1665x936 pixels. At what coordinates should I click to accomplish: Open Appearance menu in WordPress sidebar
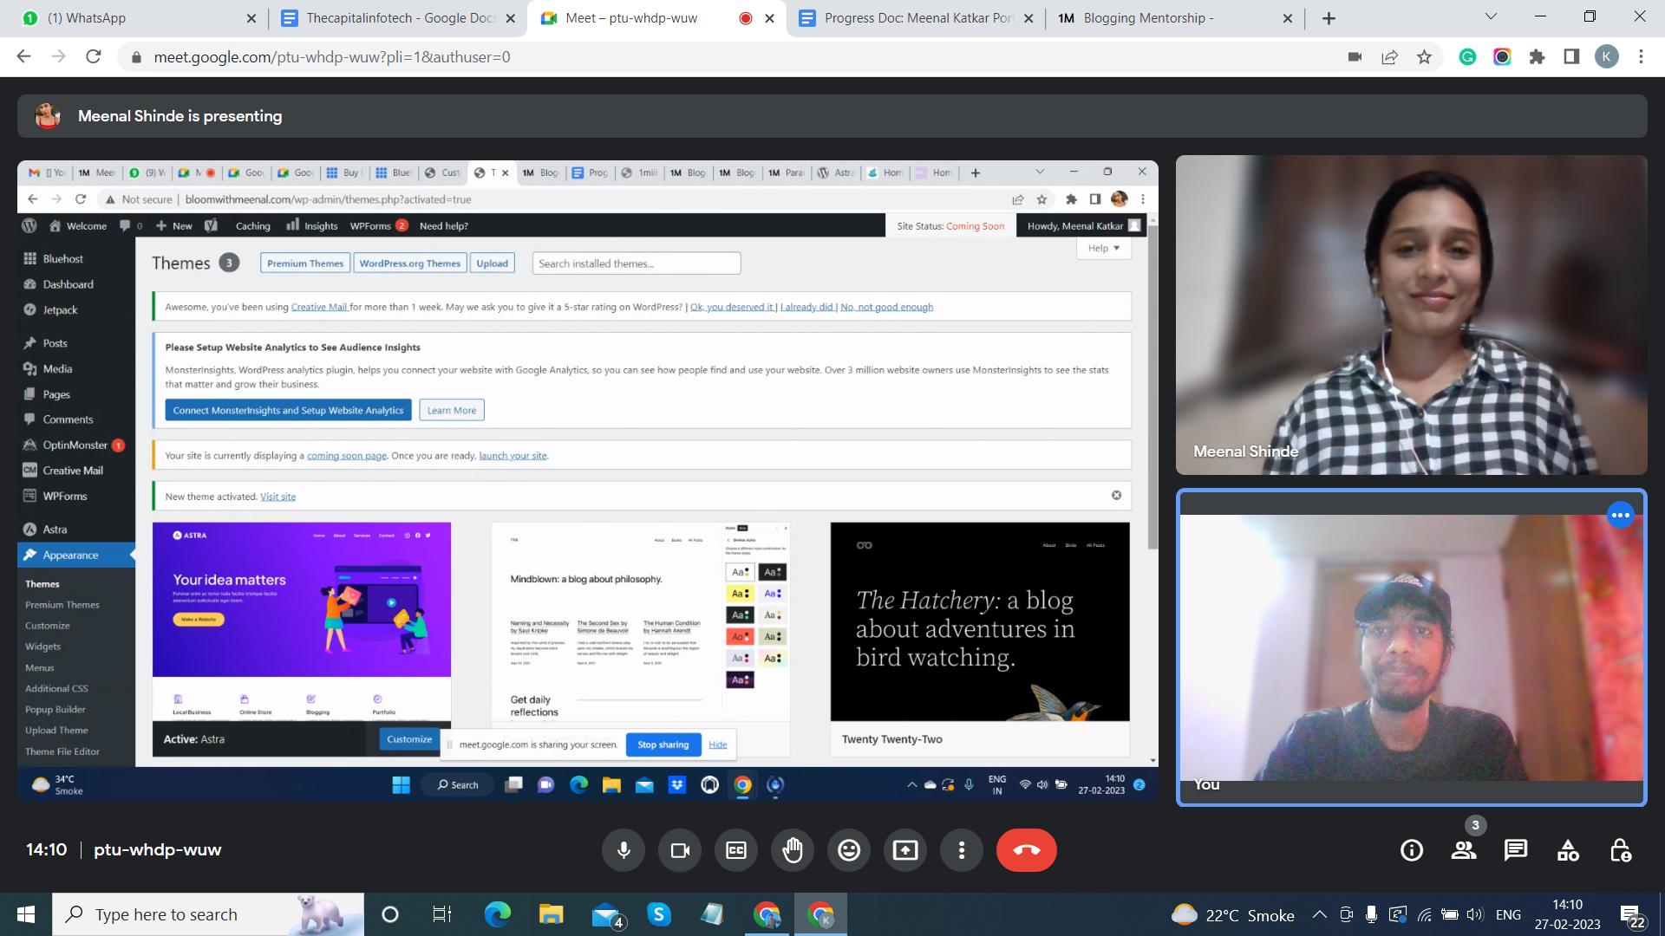click(70, 555)
